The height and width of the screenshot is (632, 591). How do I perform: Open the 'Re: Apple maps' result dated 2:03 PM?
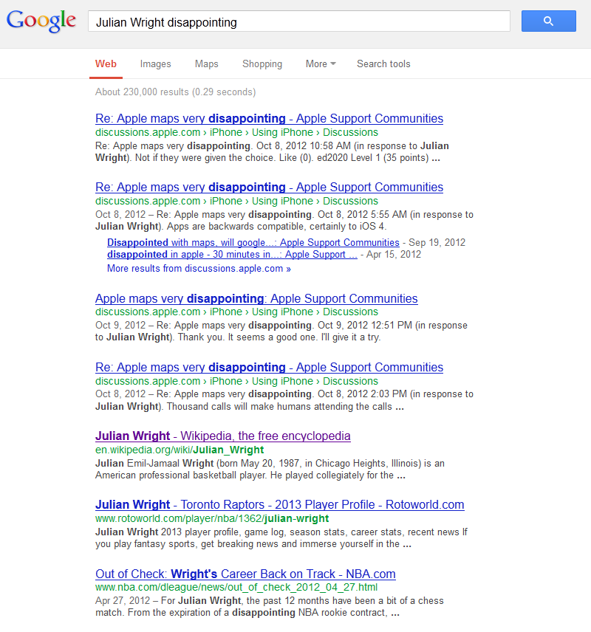(269, 368)
